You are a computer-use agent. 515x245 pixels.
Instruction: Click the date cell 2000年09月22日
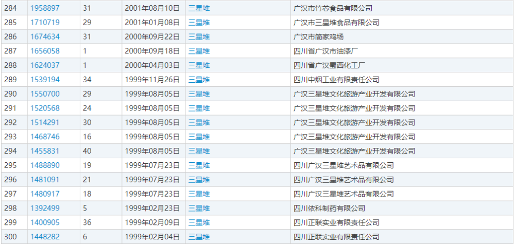pyautogui.click(x=152, y=37)
